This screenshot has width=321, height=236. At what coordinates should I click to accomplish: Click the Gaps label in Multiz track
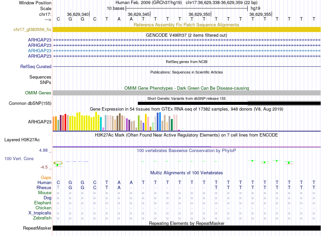(46, 177)
